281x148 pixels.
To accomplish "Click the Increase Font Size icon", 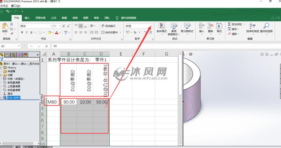I will pos(64,26).
